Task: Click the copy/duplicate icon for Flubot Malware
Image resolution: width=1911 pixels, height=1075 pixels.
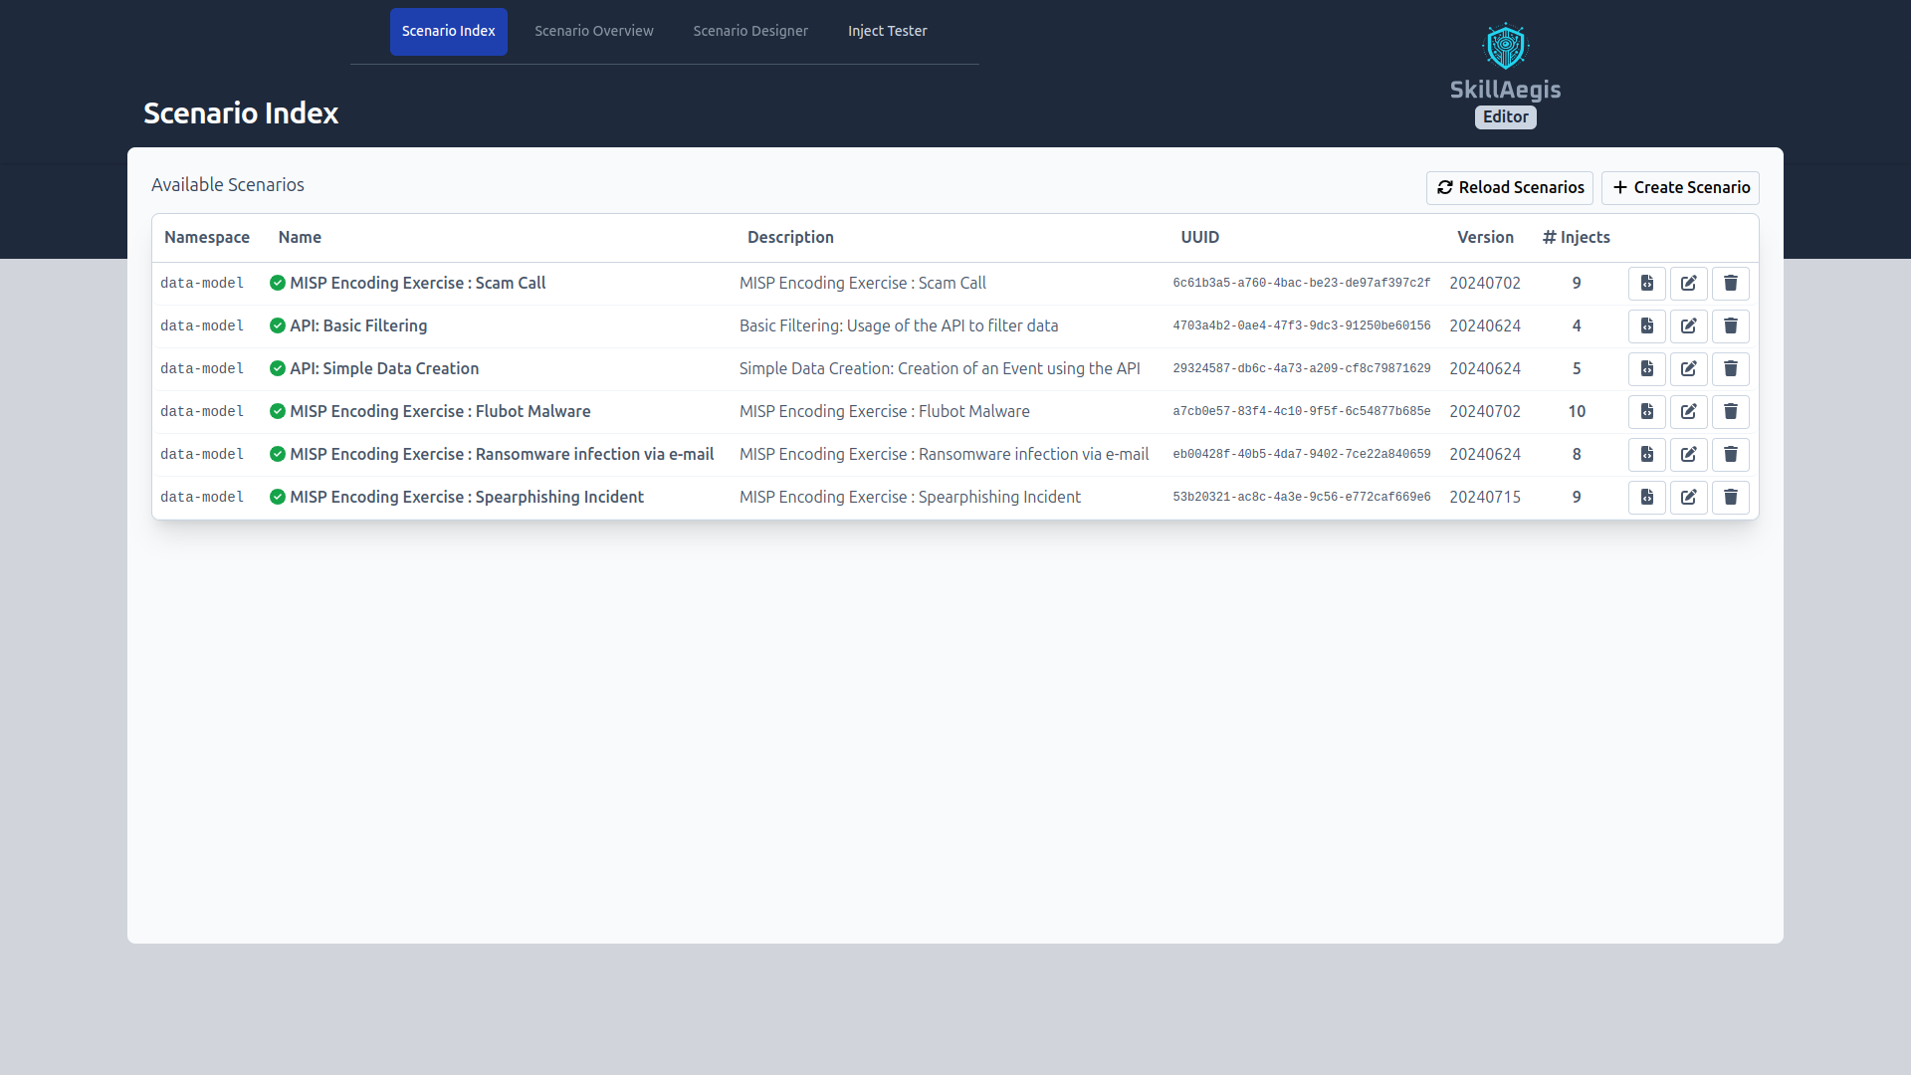Action: coord(1646,411)
